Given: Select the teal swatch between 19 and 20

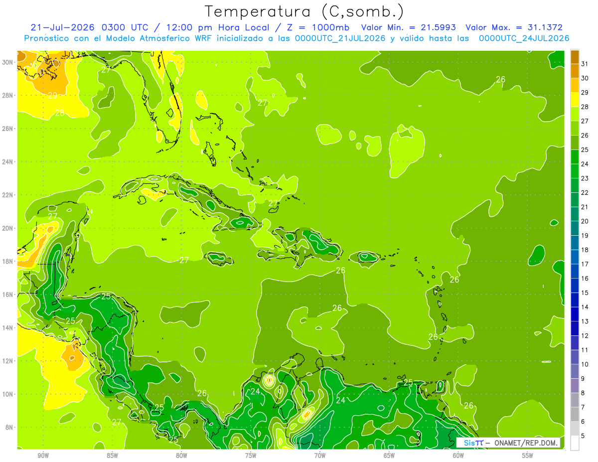Looking at the screenshot, I should pyautogui.click(x=575, y=228).
